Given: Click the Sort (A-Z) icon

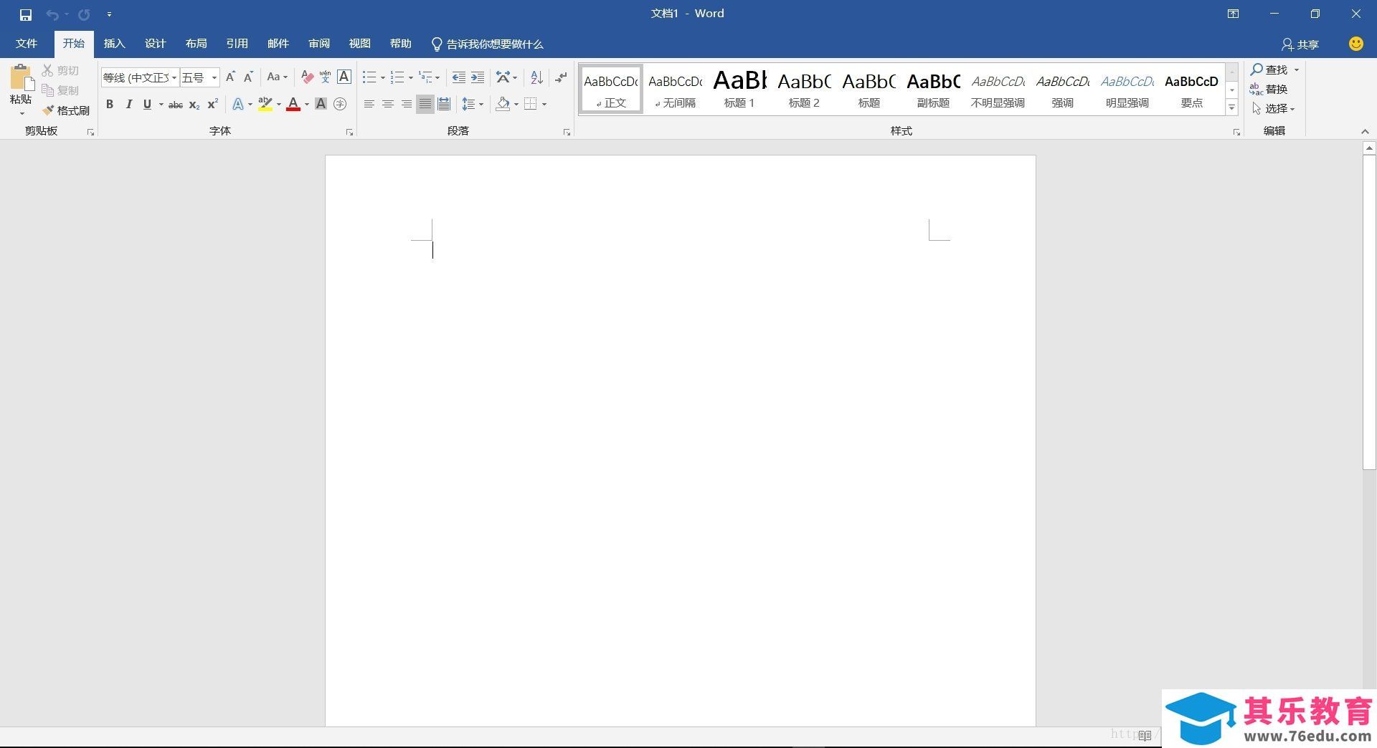Looking at the screenshot, I should 536,77.
